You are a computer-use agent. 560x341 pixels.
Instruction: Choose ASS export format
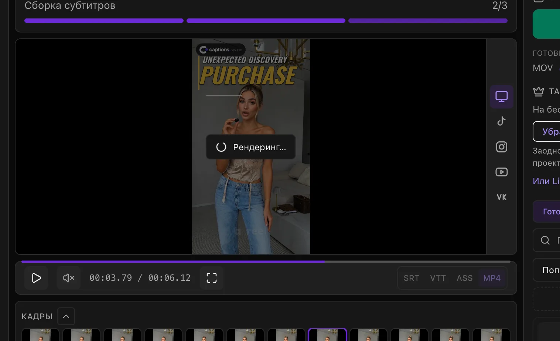tap(465, 278)
